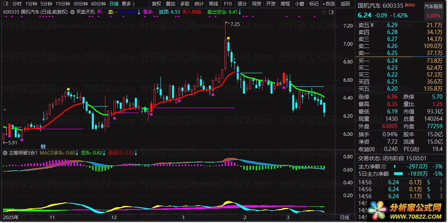Click the 逃顶 6.53 indicator value
Image resolution: width=448 pixels, height=223 pixels.
pyautogui.click(x=169, y=12)
